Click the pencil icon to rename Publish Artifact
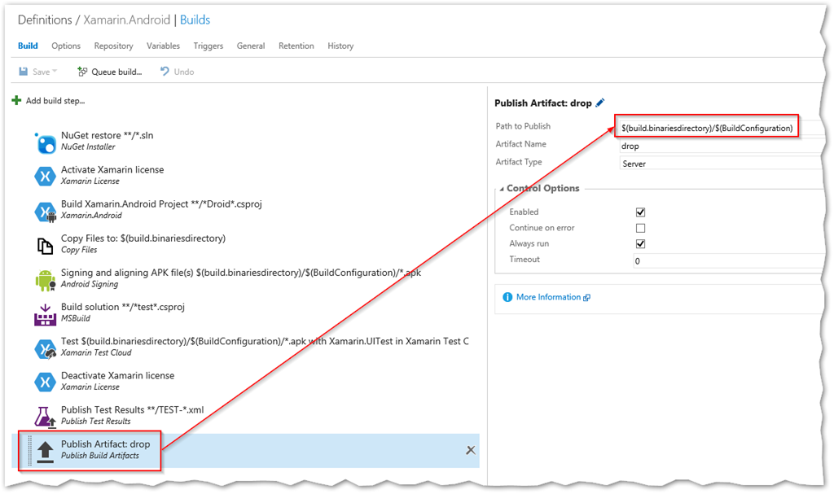This screenshot has width=834, height=494. pyautogui.click(x=600, y=103)
